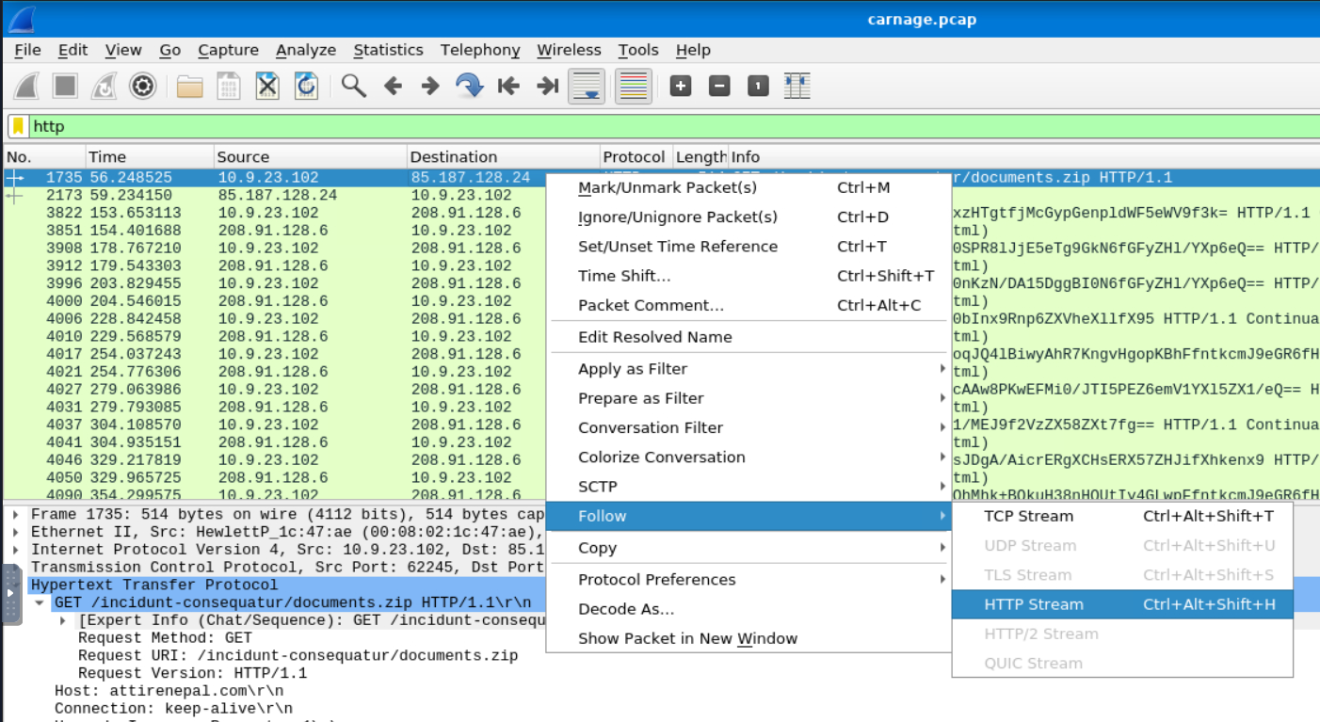The height and width of the screenshot is (722, 1320).
Task: Click the find packet magnifier icon
Action: [x=353, y=87]
